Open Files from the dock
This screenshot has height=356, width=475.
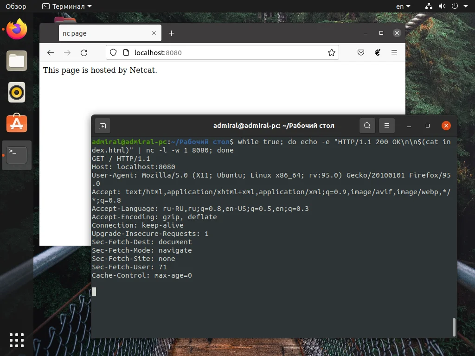click(x=17, y=61)
